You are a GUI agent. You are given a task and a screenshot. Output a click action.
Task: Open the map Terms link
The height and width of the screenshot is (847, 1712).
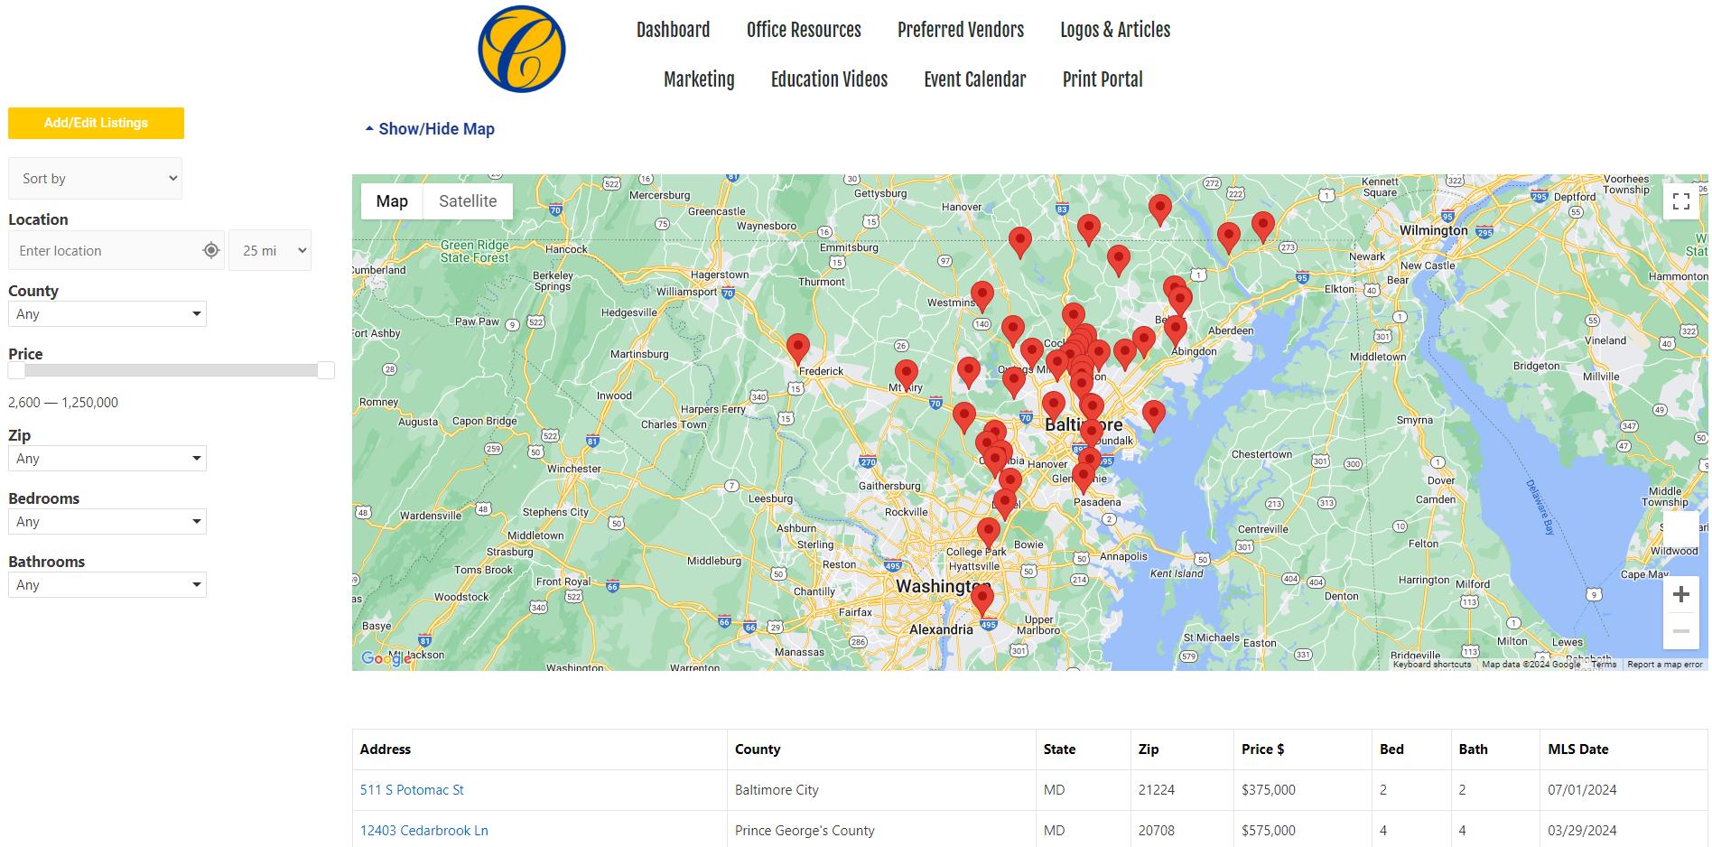point(1604,665)
